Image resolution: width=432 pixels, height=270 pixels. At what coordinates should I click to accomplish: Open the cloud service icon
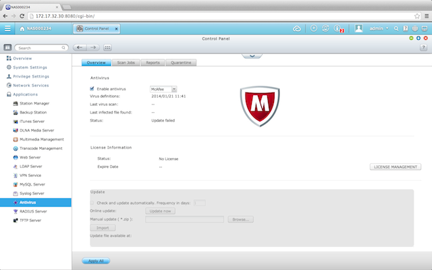click(297, 28)
